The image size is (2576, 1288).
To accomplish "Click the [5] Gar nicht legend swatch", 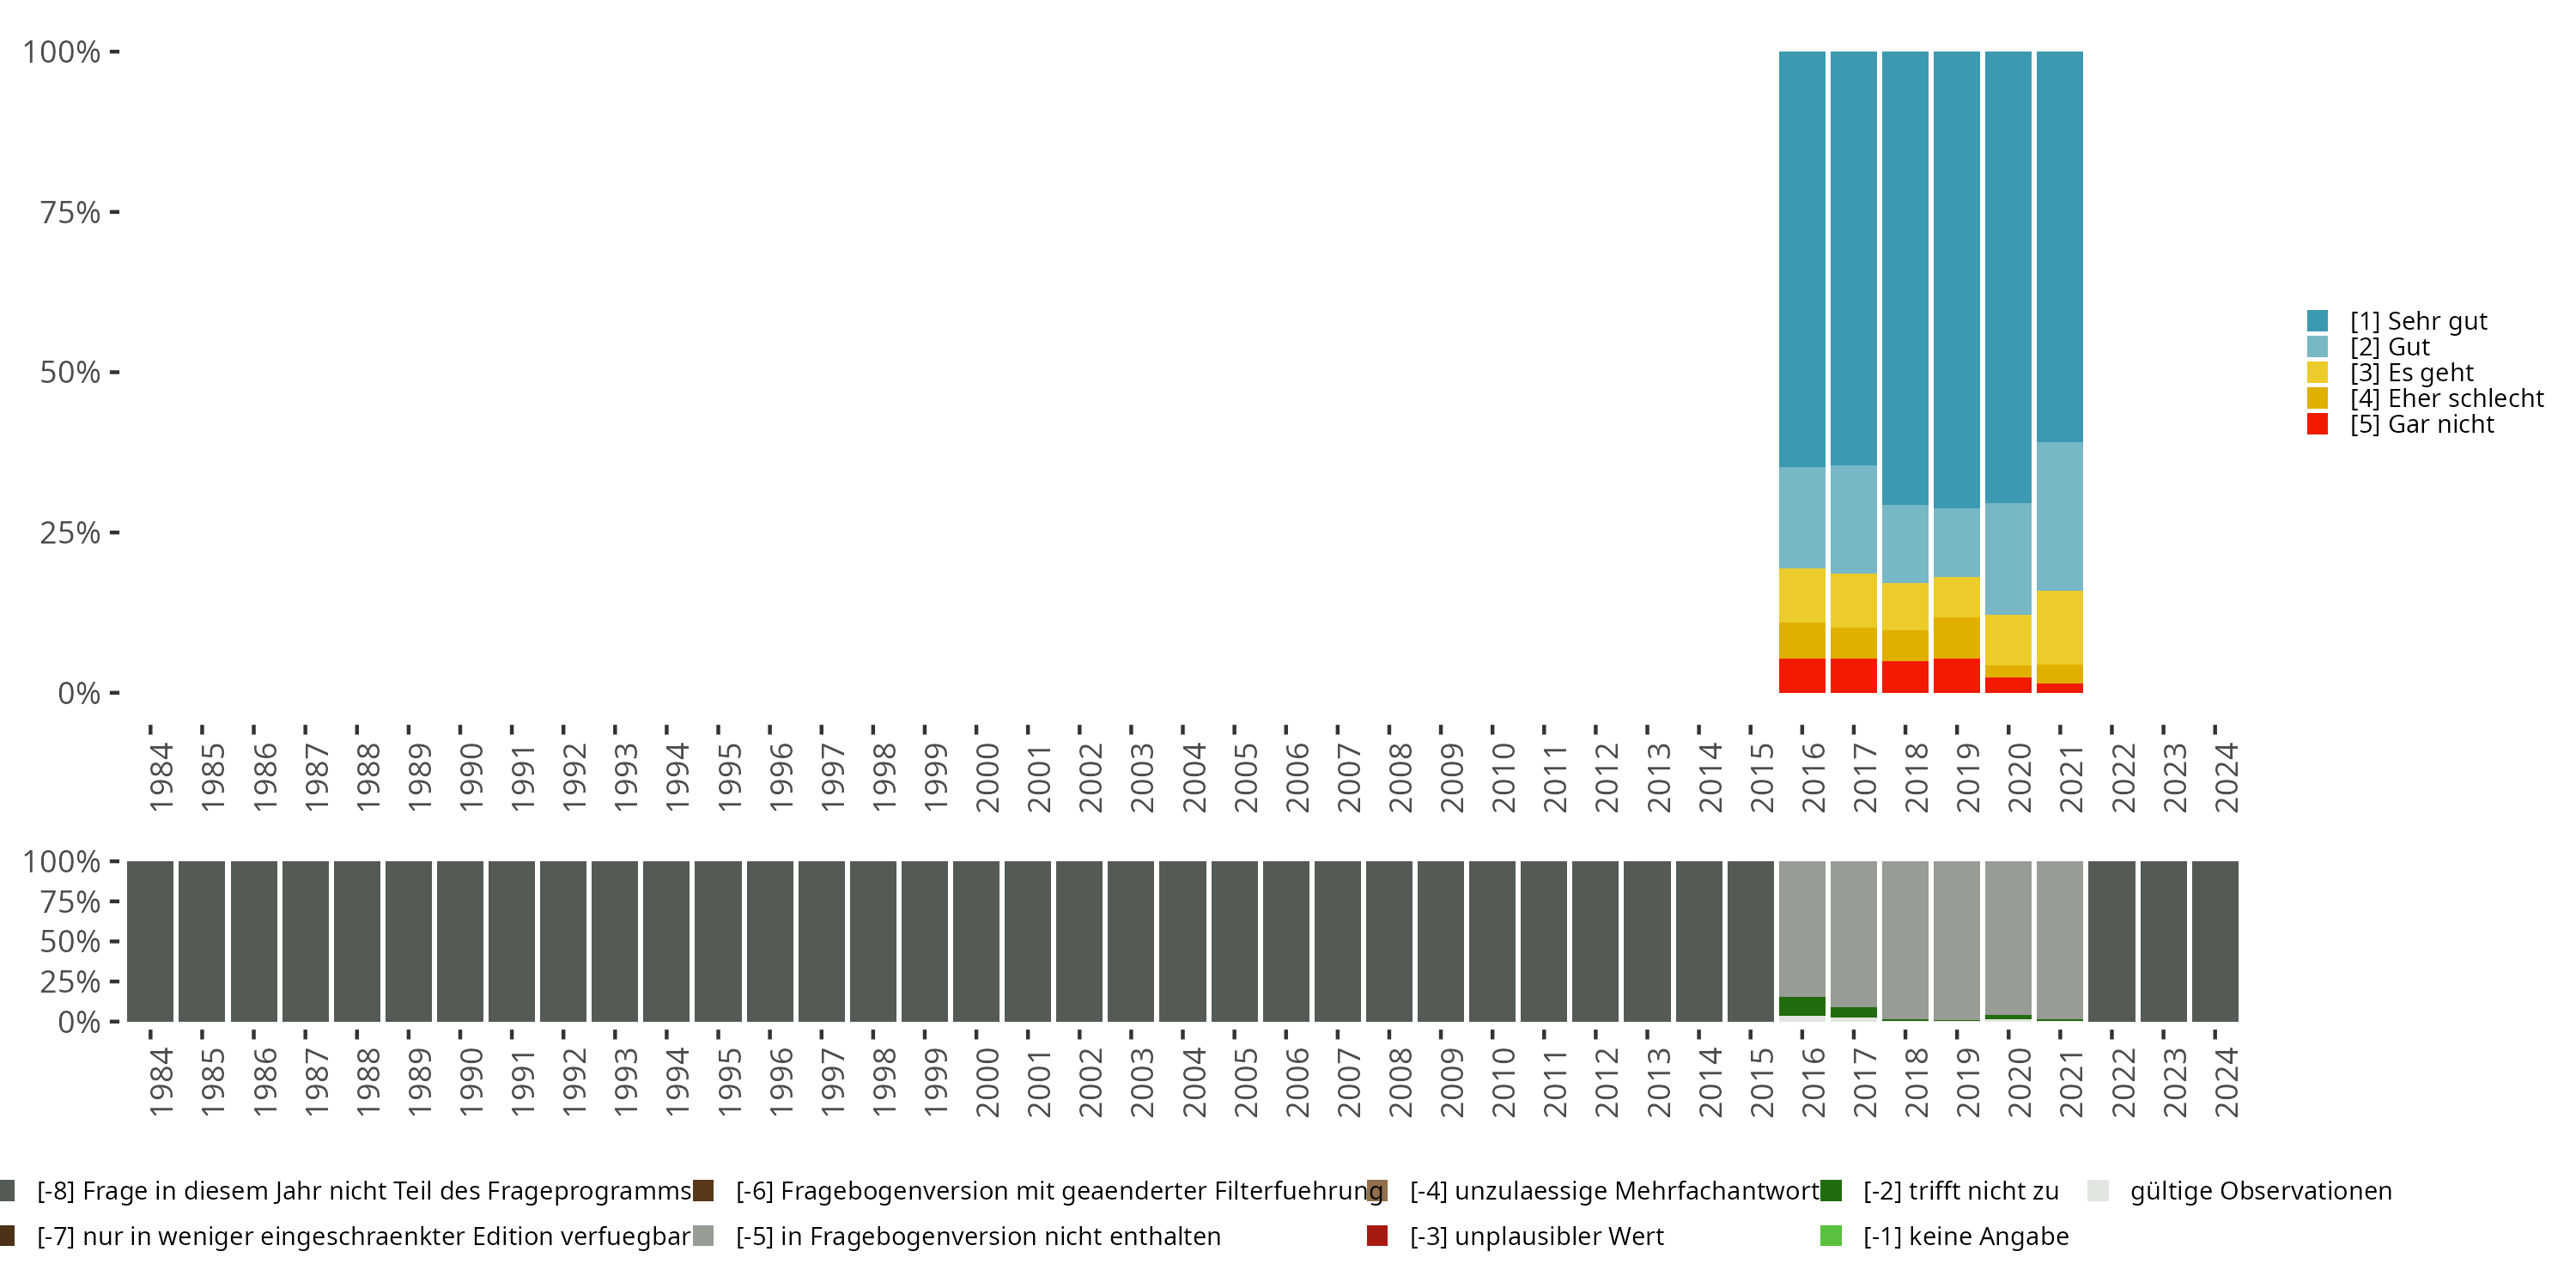I will coord(2317,424).
